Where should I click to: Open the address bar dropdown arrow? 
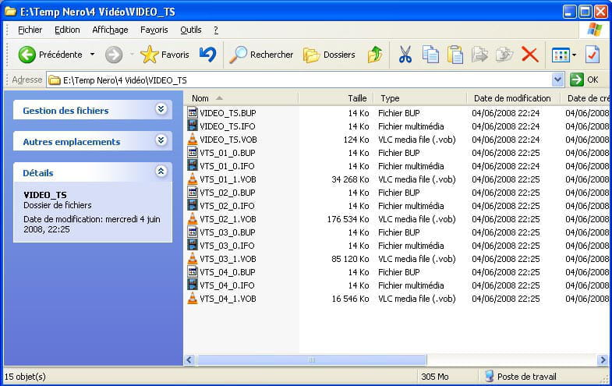[558, 80]
